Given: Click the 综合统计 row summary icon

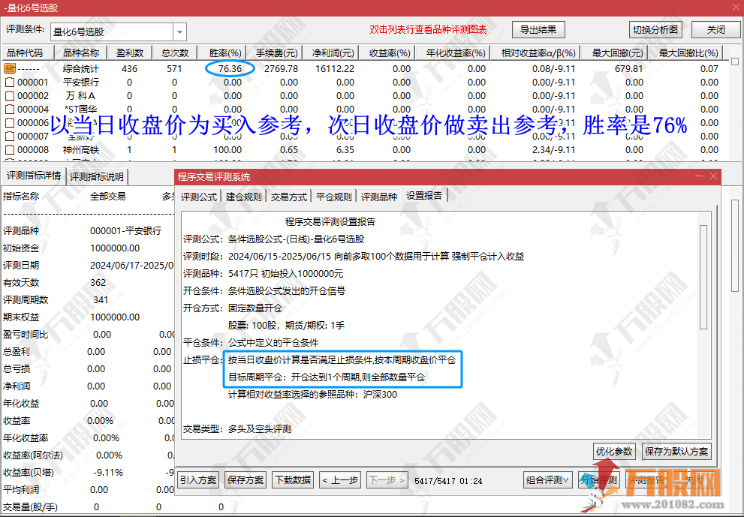Looking at the screenshot, I should (10, 68).
